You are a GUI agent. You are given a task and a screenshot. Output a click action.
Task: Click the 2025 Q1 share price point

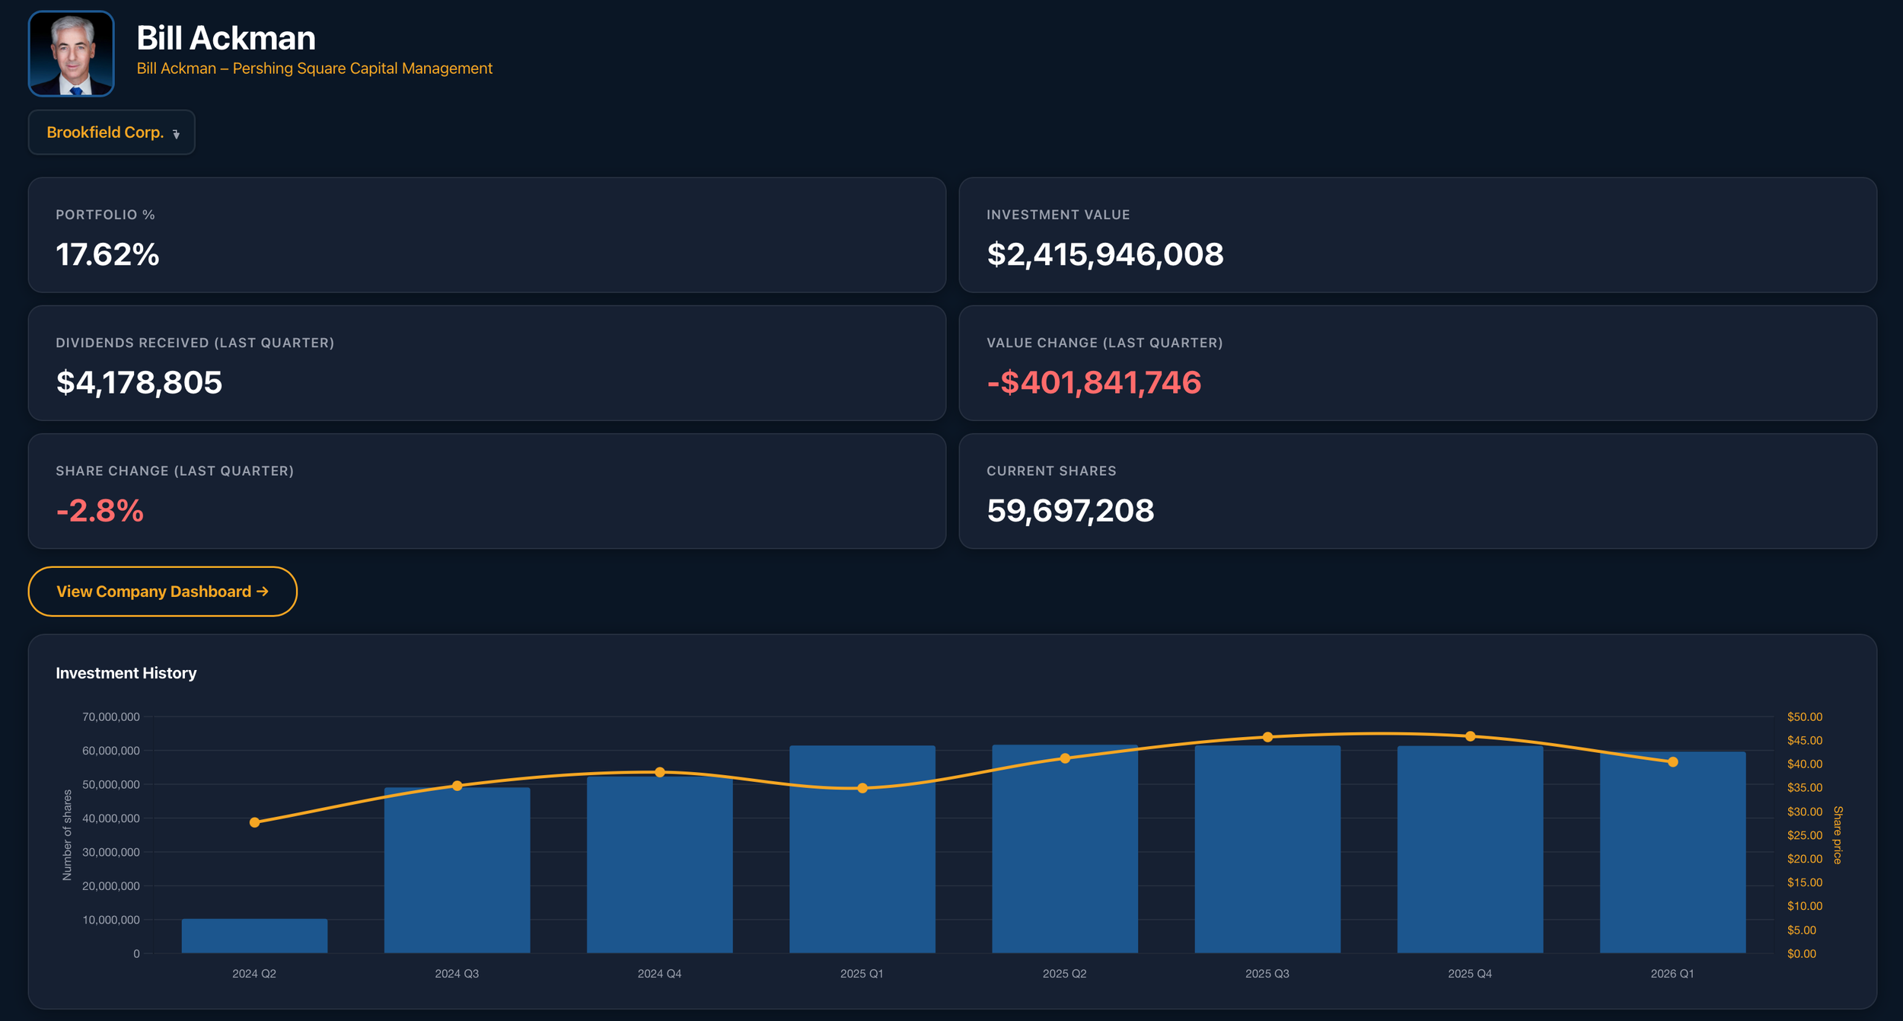coord(862,788)
